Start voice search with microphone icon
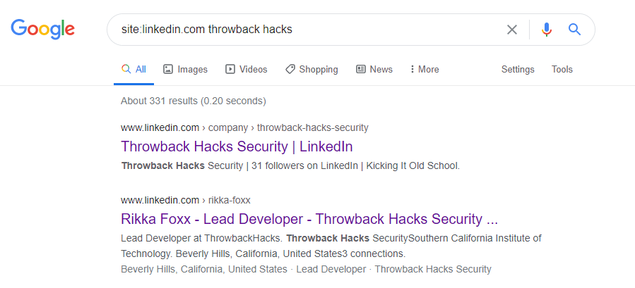Image resolution: width=635 pixels, height=288 pixels. coord(546,30)
